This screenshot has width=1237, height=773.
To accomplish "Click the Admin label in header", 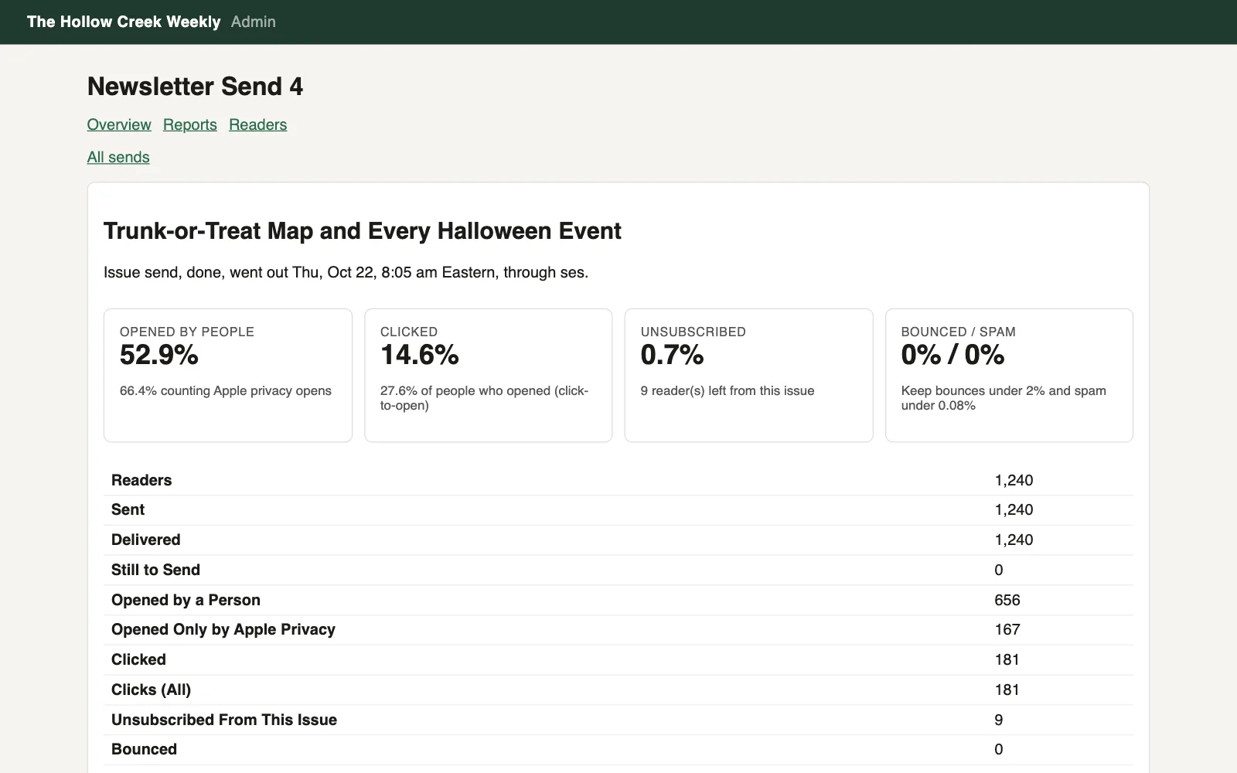I will 254,22.
